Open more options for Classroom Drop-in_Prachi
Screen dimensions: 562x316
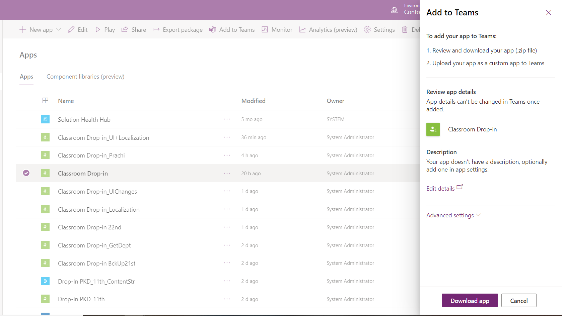click(x=227, y=155)
